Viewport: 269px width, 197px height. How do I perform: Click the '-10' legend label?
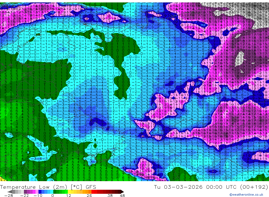tap(38, 196)
